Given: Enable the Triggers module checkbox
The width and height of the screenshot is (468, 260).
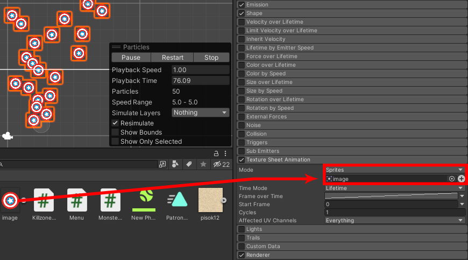Looking at the screenshot, I should tap(242, 143).
